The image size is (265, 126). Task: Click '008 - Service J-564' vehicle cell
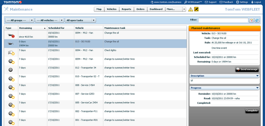(x=85, y=85)
